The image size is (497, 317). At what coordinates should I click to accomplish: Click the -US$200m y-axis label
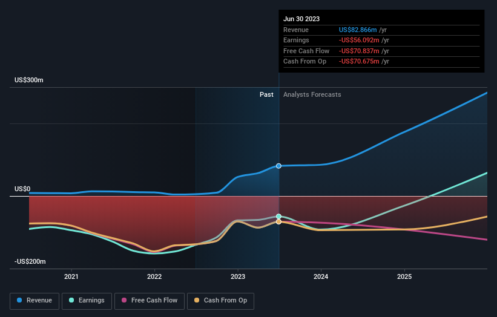[x=30, y=261]
